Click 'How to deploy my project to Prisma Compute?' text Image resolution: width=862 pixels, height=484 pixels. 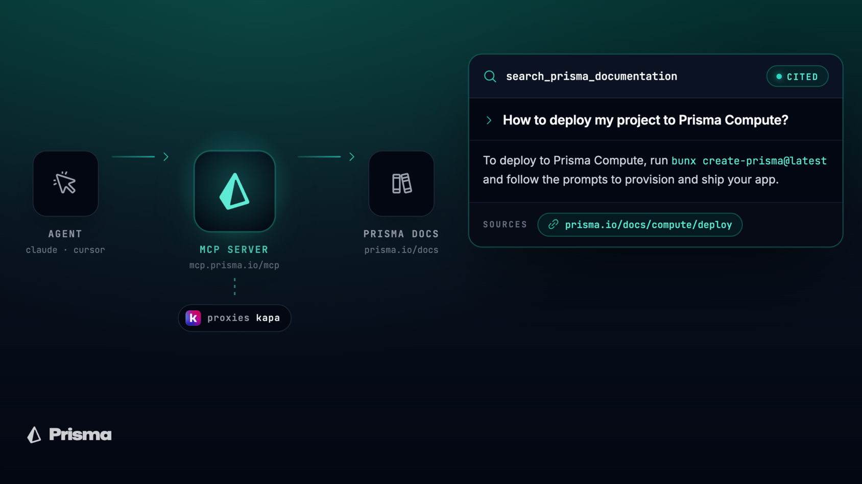(645, 120)
